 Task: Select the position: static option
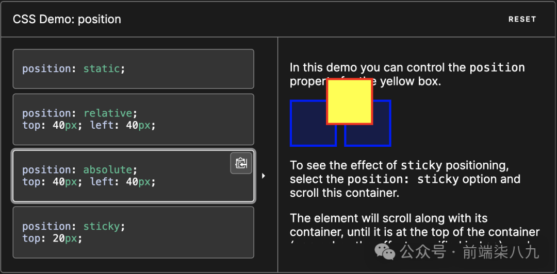[134, 69]
